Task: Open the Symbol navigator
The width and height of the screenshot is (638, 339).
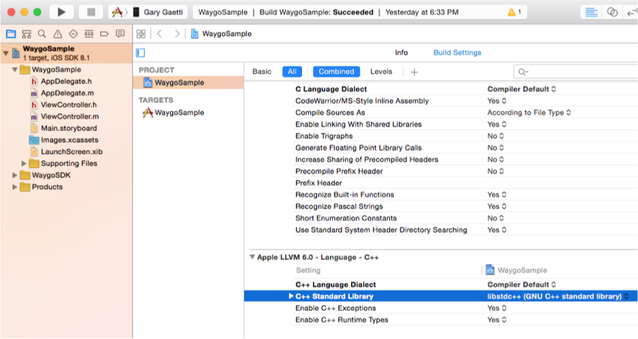Action: 27,34
